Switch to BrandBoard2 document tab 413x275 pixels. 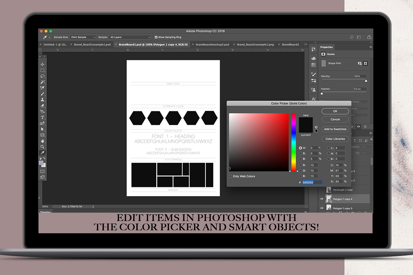point(288,44)
